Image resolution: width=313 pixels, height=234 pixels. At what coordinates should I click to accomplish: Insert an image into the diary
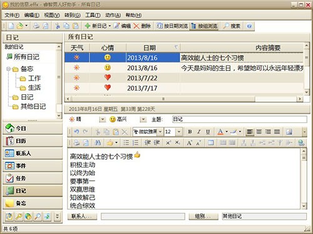[289, 132]
